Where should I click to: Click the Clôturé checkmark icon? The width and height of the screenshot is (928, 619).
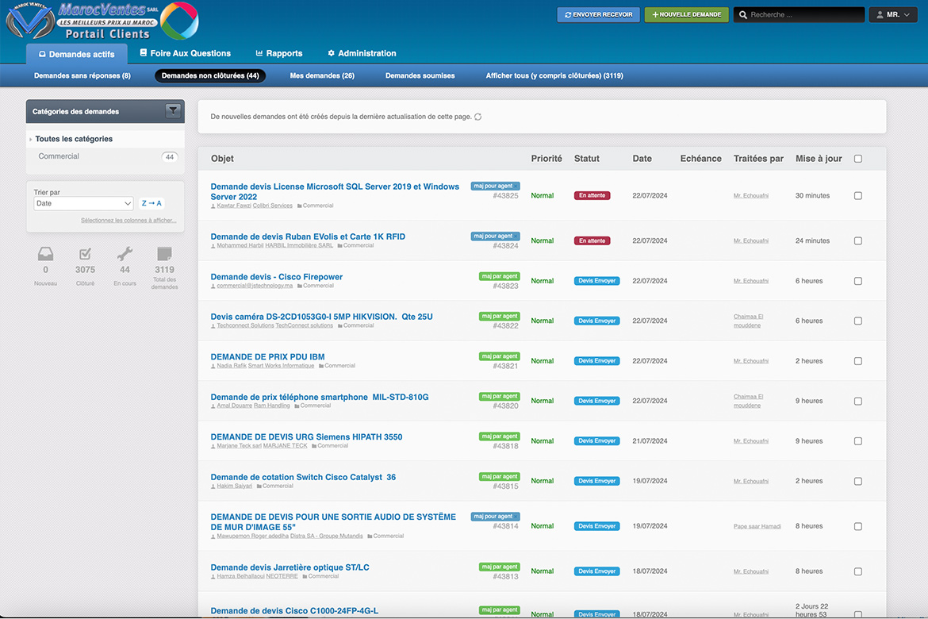tap(85, 255)
